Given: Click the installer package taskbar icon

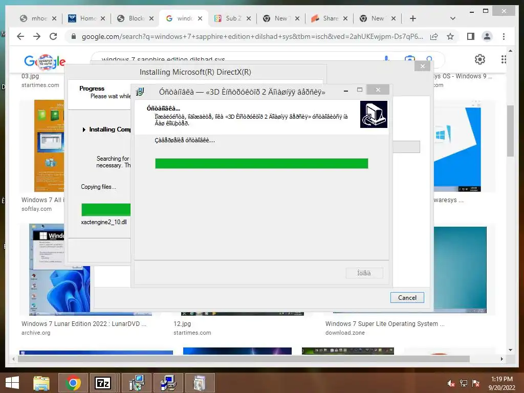Looking at the screenshot, I should pos(199,383).
